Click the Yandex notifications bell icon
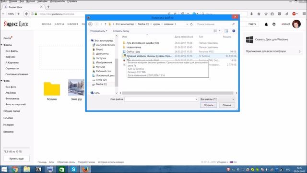Viewport: 307px width, 173px height. pos(266,25)
